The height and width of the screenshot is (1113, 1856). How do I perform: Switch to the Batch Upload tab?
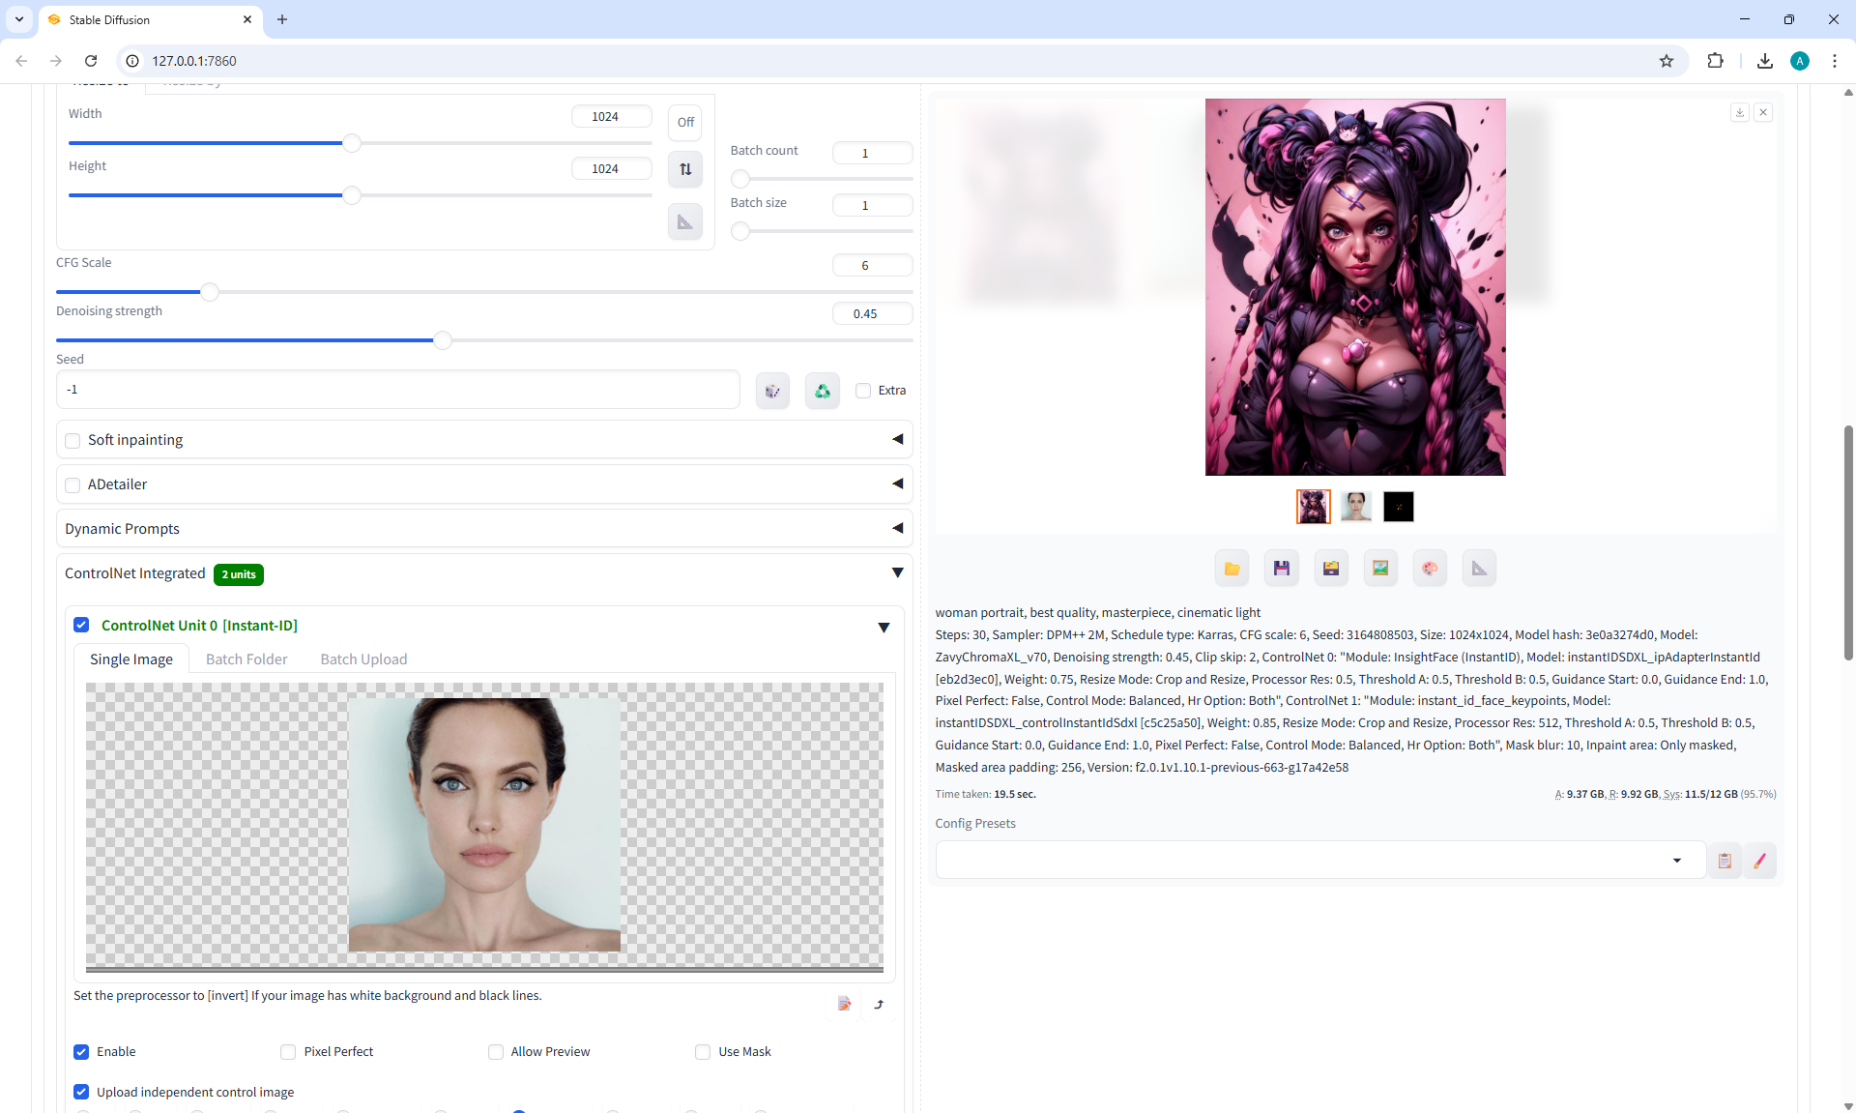click(363, 659)
